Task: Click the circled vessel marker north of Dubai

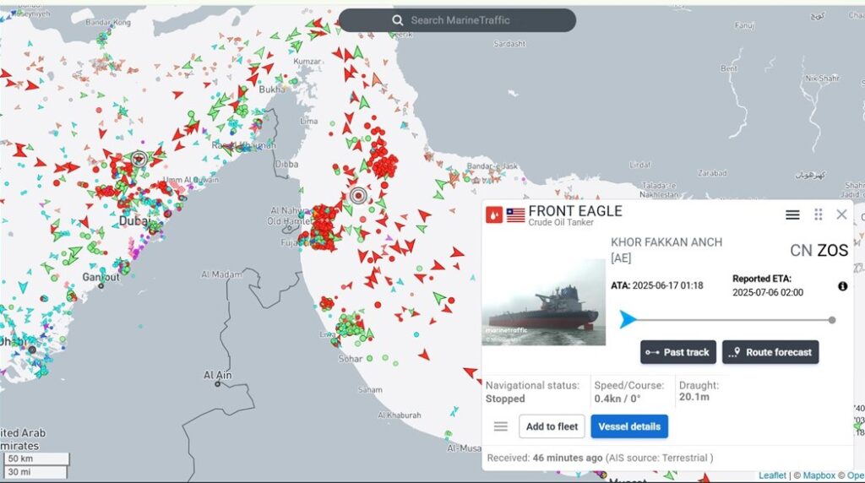Action: point(139,159)
